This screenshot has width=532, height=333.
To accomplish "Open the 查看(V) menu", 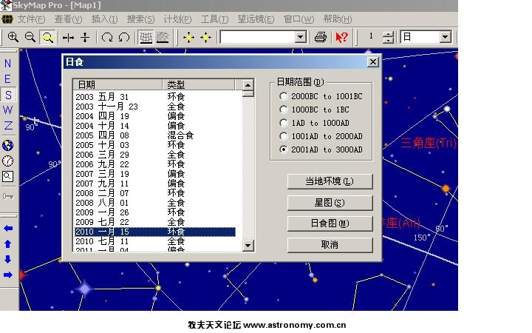I will tap(68, 19).
